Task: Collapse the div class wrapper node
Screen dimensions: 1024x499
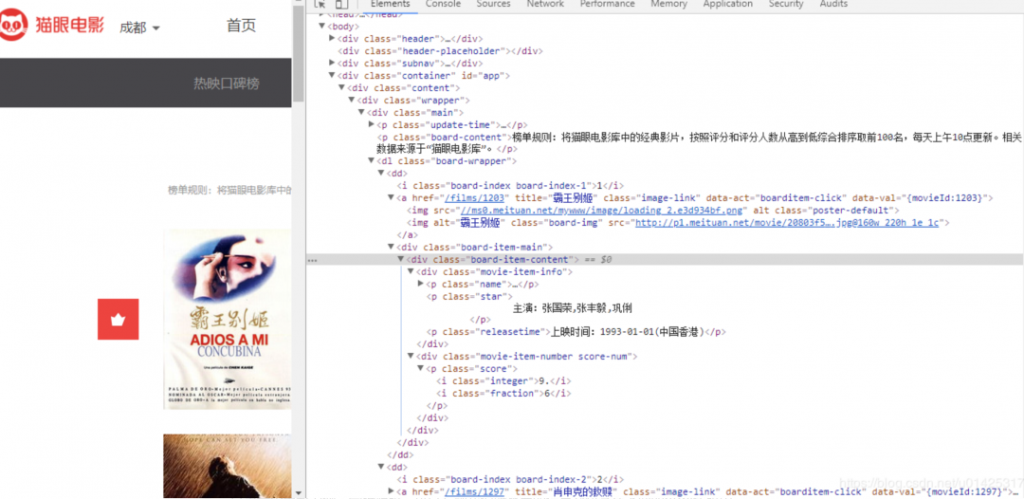Action: [x=352, y=101]
